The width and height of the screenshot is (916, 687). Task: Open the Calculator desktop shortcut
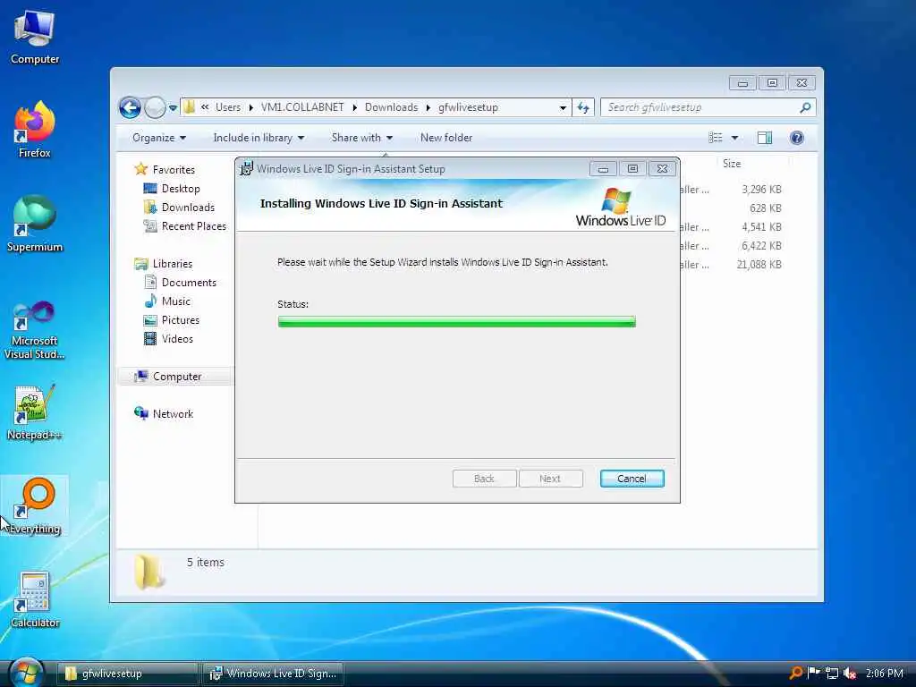(x=35, y=600)
